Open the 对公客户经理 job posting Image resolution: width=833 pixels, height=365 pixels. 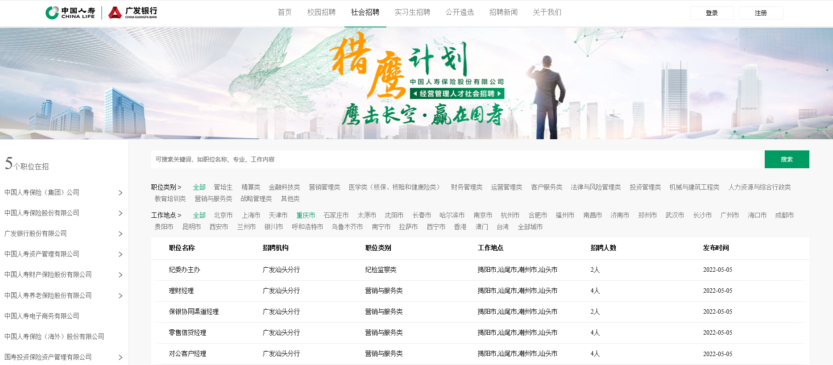tap(187, 353)
